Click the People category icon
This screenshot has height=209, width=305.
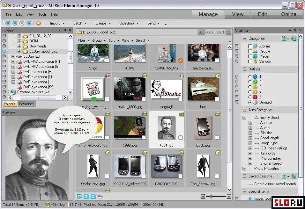[255, 51]
